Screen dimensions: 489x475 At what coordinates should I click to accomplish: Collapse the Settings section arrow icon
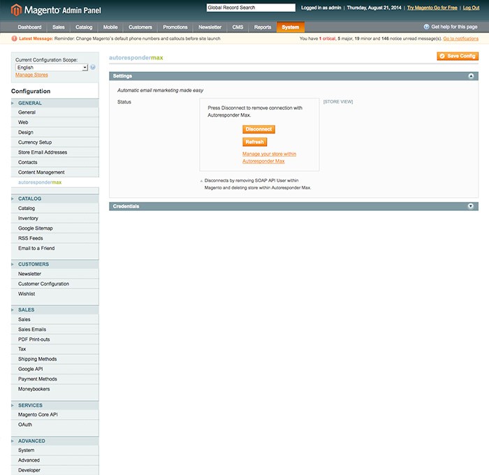click(x=471, y=76)
